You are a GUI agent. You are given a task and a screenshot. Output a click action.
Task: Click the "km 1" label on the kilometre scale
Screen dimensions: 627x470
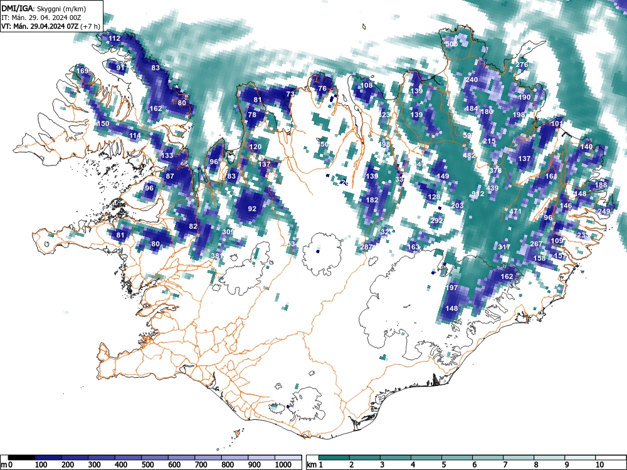(315, 465)
